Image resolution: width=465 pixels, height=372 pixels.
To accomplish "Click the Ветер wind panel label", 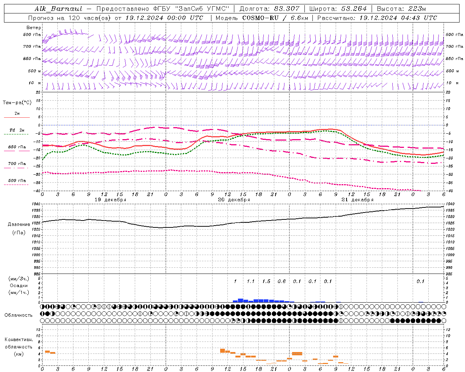I will [x=33, y=28].
